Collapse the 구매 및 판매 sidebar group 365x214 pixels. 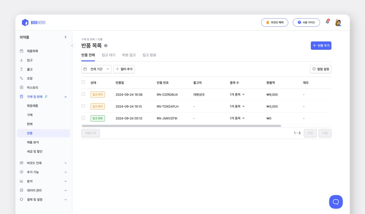(x=65, y=96)
